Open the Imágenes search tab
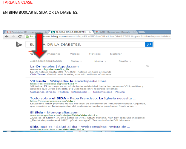 tap(53, 54)
